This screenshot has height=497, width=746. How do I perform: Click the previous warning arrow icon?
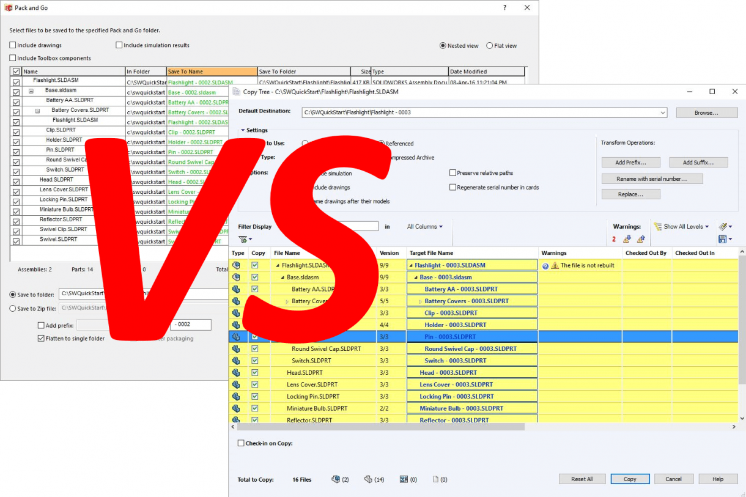tap(641, 239)
